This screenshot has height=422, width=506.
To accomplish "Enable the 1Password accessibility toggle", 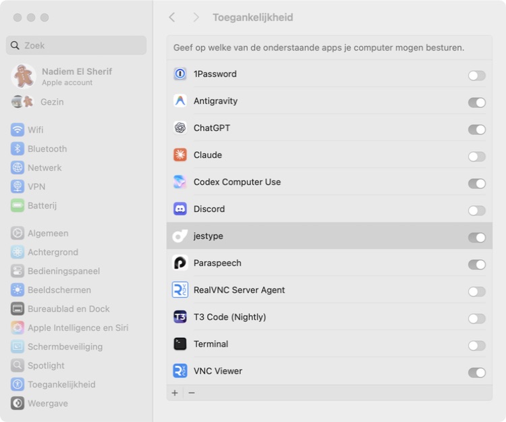I will pyautogui.click(x=476, y=76).
